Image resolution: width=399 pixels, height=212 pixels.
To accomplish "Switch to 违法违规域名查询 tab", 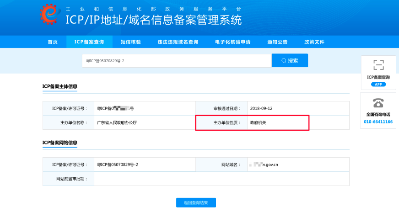I will 178,42.
